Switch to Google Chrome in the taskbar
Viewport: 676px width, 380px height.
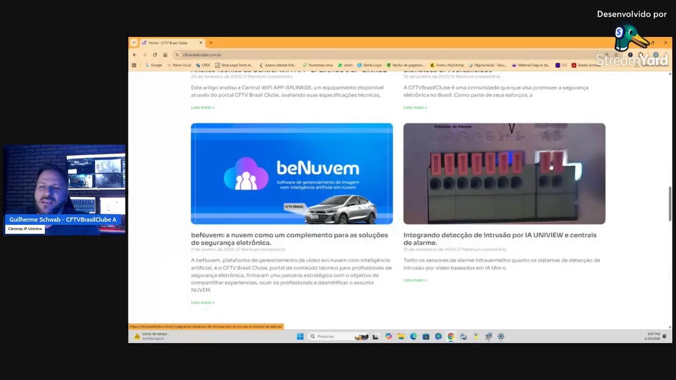tap(450, 336)
